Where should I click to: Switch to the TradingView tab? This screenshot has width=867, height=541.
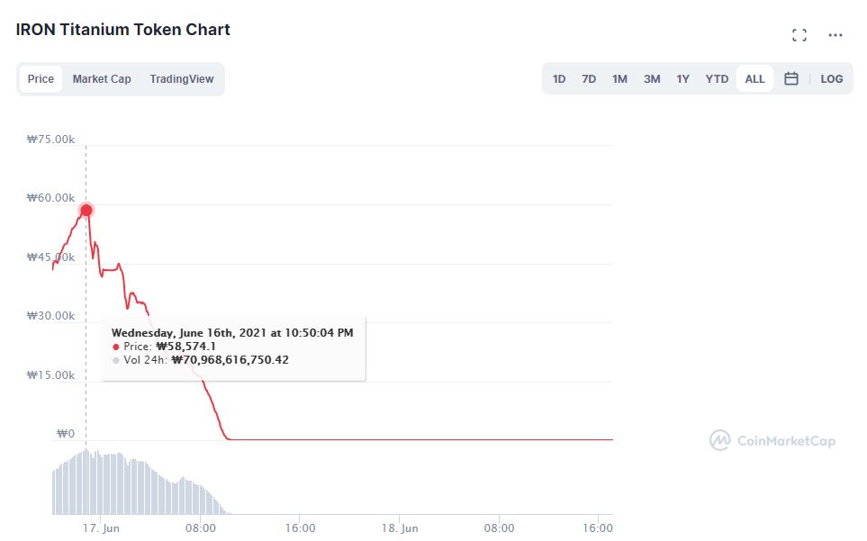click(181, 79)
